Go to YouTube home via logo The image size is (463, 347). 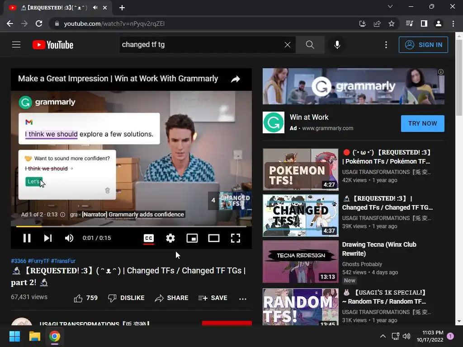(x=53, y=45)
